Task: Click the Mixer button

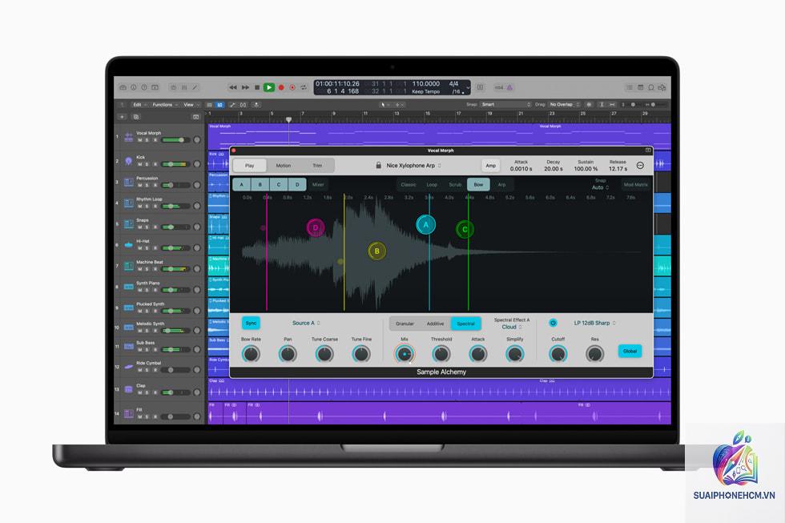Action: tap(319, 185)
